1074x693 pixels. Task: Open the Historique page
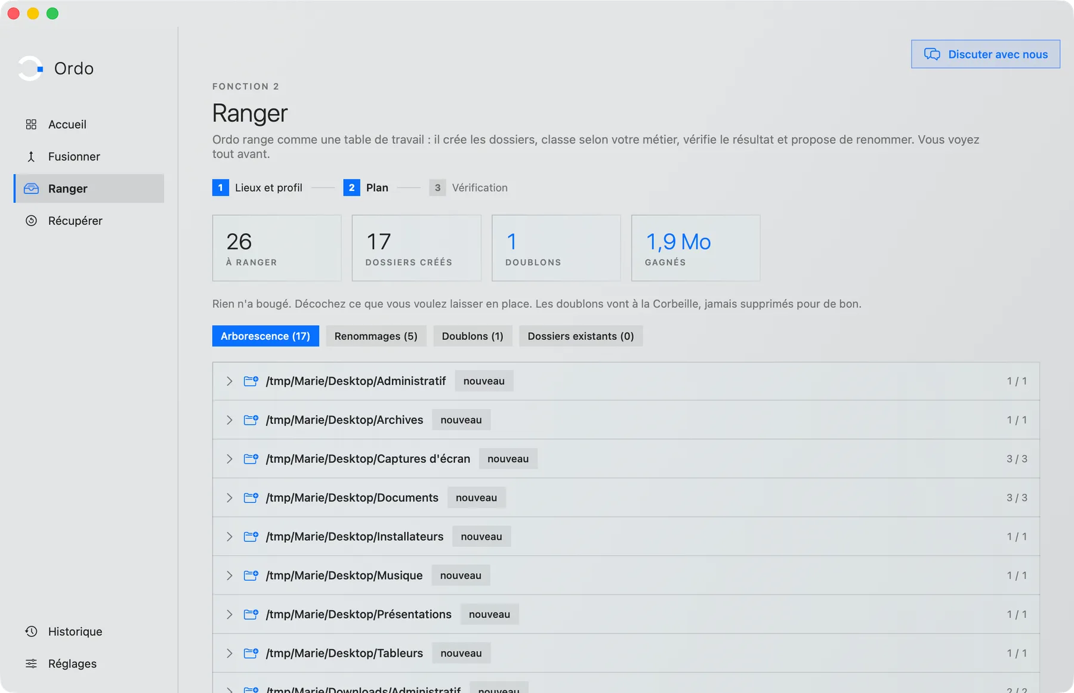point(89,631)
